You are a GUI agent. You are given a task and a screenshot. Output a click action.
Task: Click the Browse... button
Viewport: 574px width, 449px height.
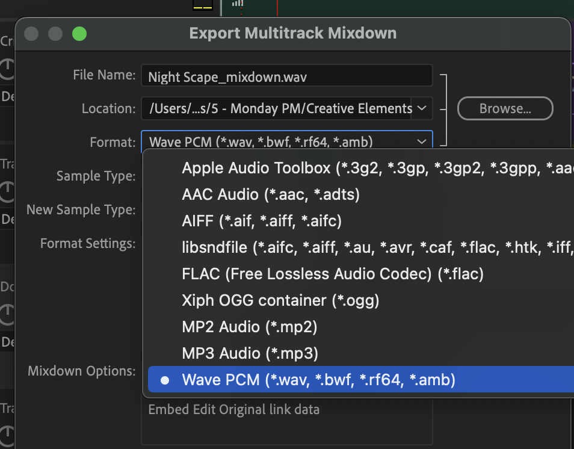point(504,109)
